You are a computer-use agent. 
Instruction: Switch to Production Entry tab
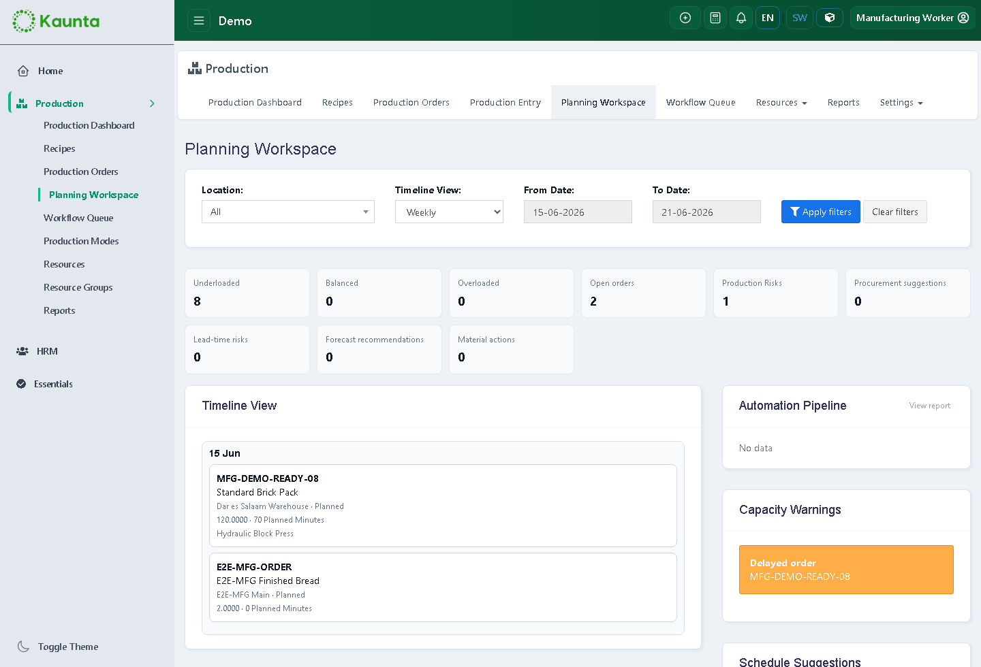(505, 103)
